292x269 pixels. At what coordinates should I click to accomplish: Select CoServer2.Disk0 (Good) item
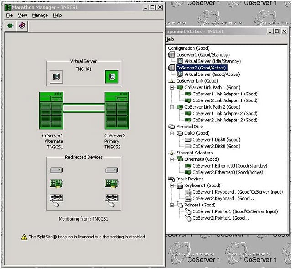coord(216,146)
